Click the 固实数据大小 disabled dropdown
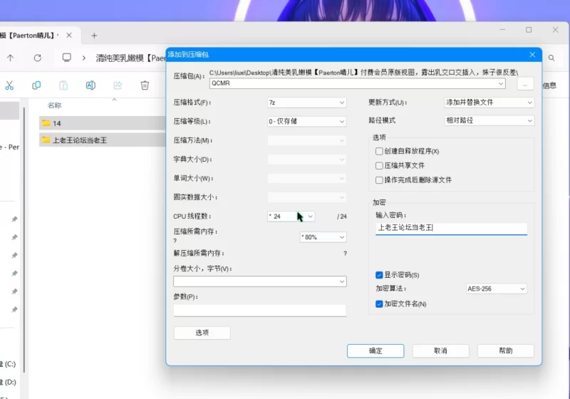570x399 pixels. (307, 197)
